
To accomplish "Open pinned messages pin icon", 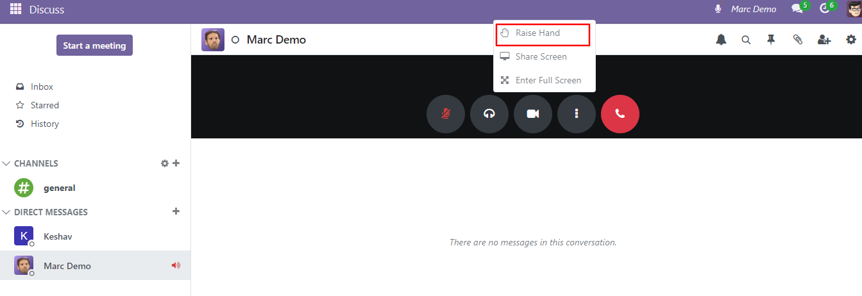I will click(772, 40).
